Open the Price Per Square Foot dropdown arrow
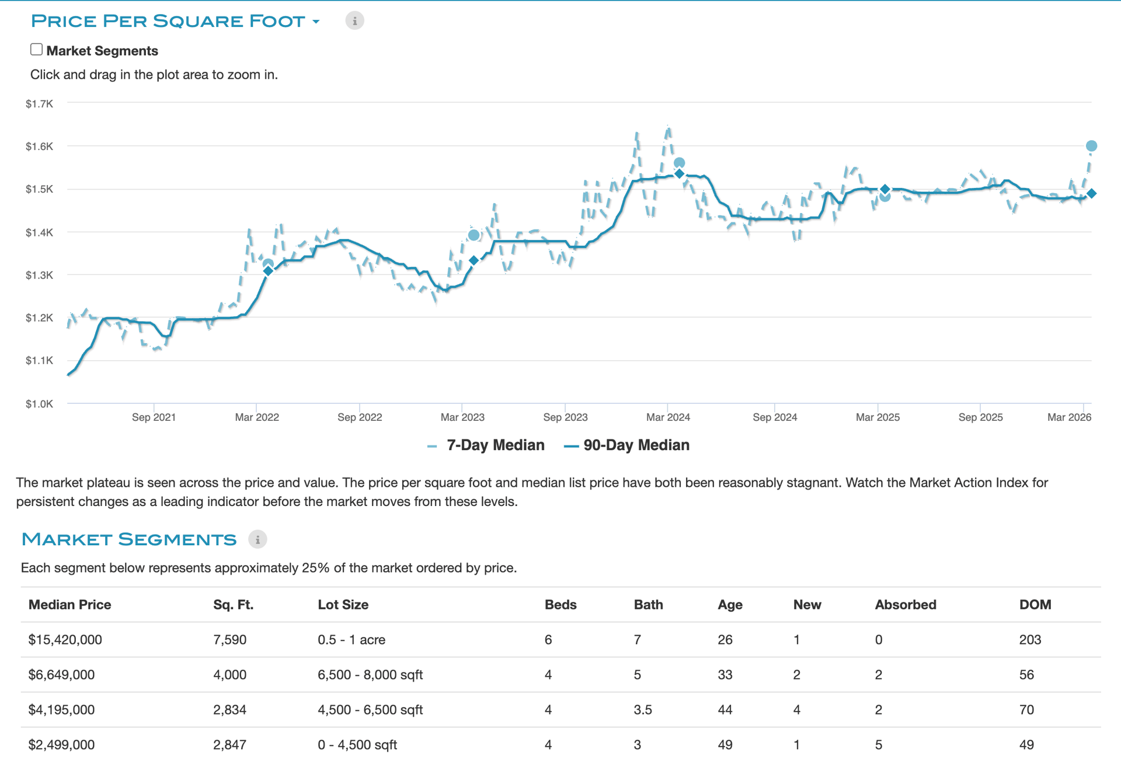Image resolution: width=1121 pixels, height=764 pixels. pyautogui.click(x=316, y=22)
